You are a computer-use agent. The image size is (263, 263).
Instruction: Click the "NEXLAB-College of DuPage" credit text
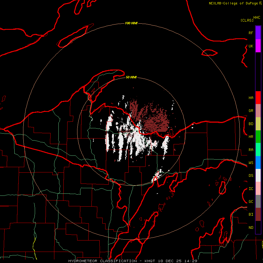[x=233, y=3]
